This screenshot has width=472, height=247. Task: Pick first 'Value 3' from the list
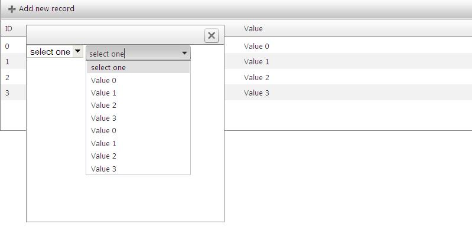103,118
